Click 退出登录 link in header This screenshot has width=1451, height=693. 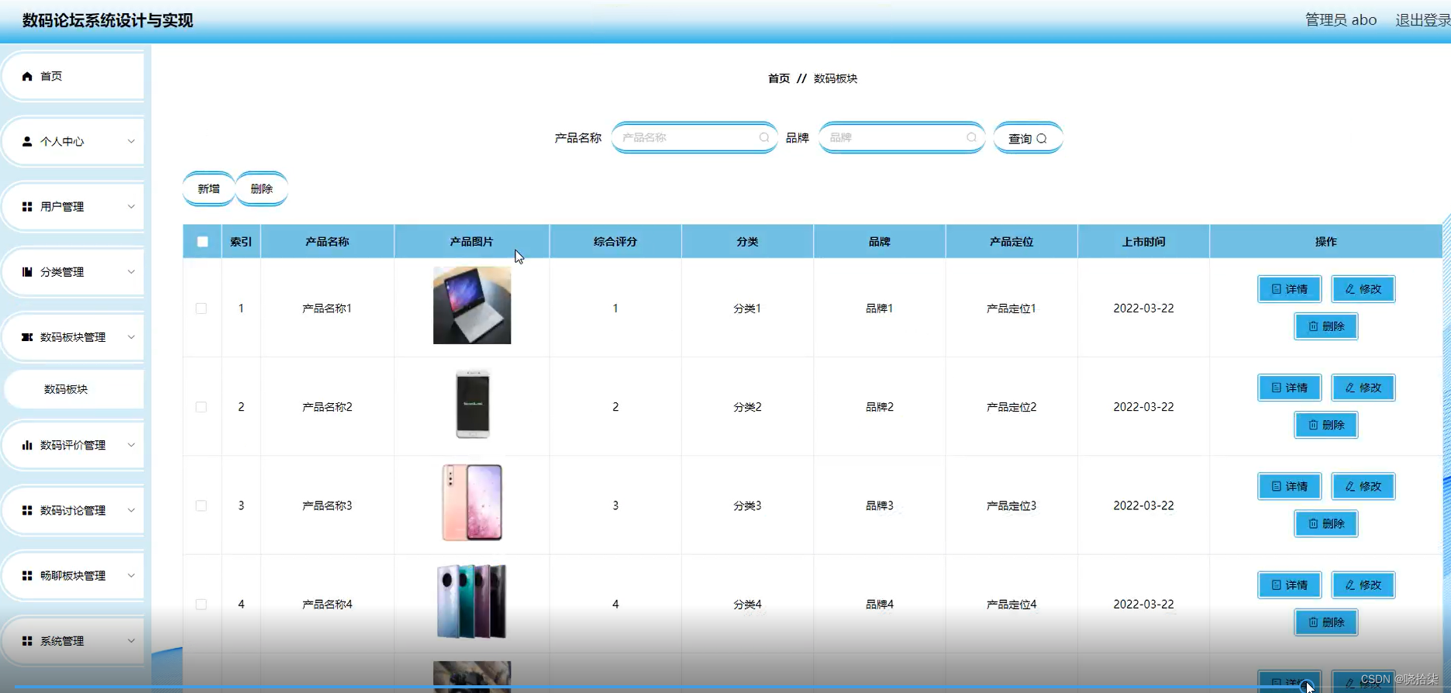1423,20
